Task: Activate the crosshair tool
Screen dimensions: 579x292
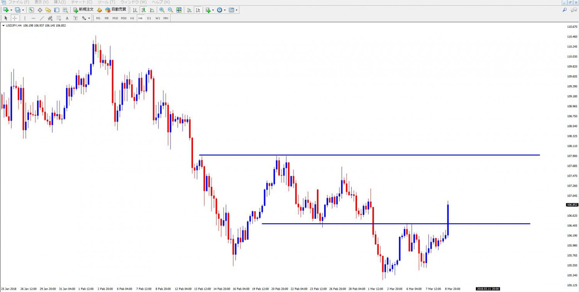Action: click(x=15, y=18)
